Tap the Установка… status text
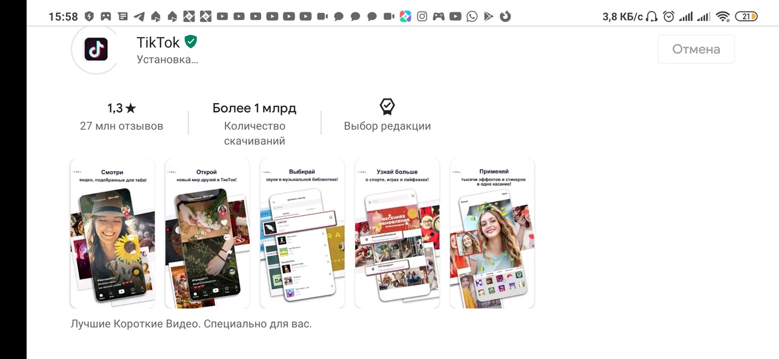Screen dimensions: 779x359 (167, 60)
